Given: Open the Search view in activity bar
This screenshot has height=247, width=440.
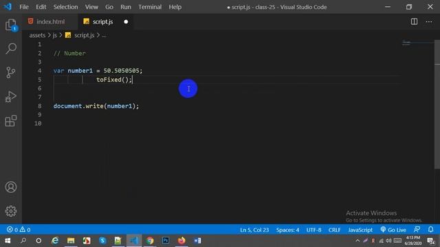Looking at the screenshot, I should pos(11,49).
